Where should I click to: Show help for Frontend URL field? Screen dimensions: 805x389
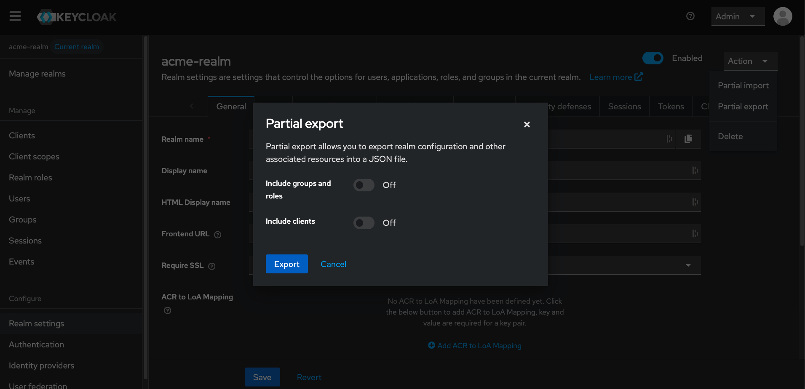pos(217,235)
